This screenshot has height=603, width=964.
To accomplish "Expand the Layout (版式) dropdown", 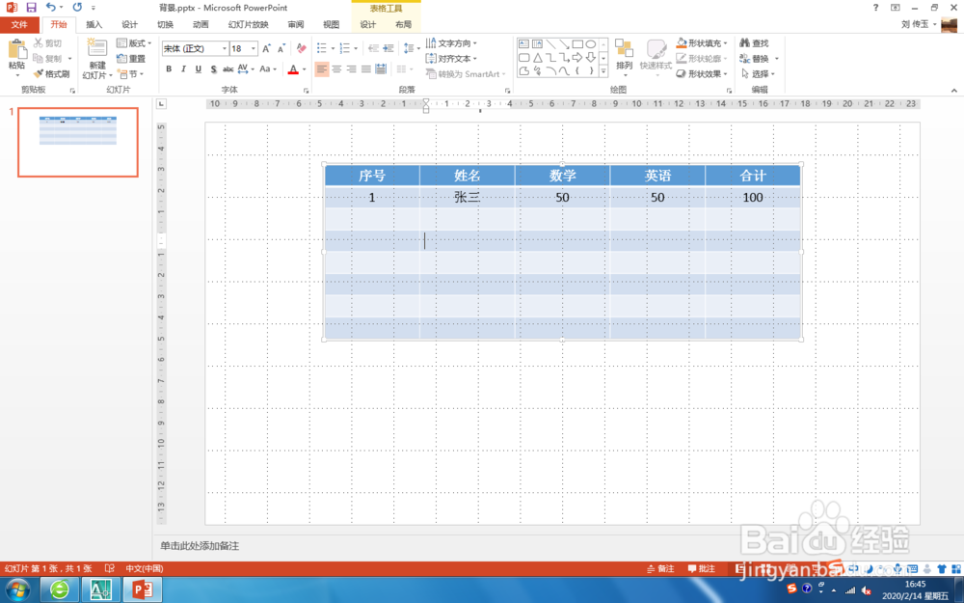I will [134, 43].
